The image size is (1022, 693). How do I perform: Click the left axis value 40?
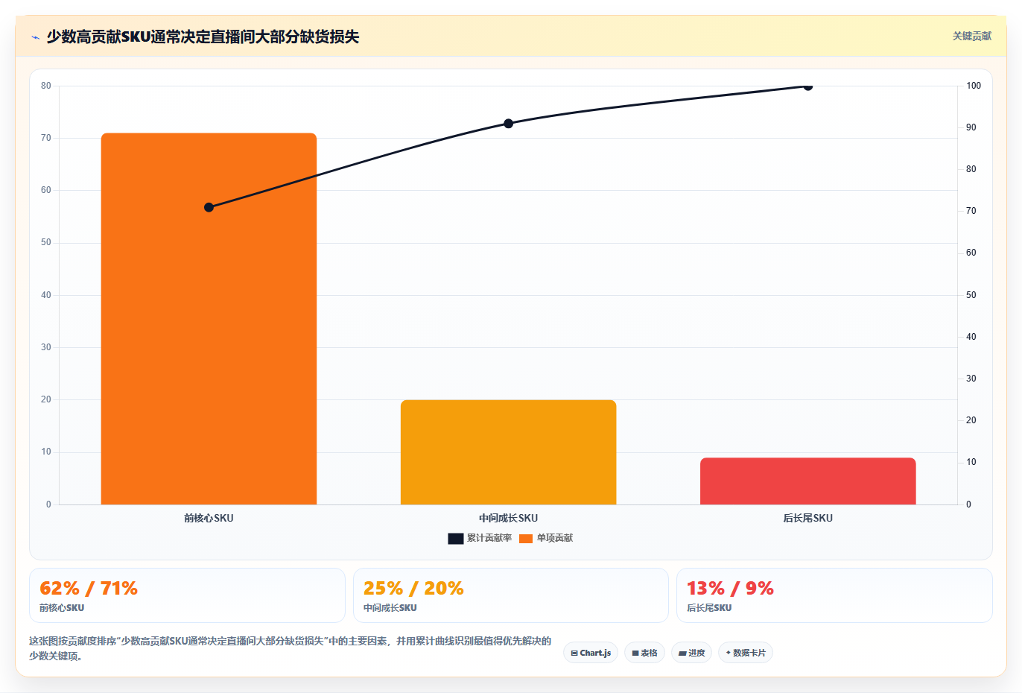46,295
